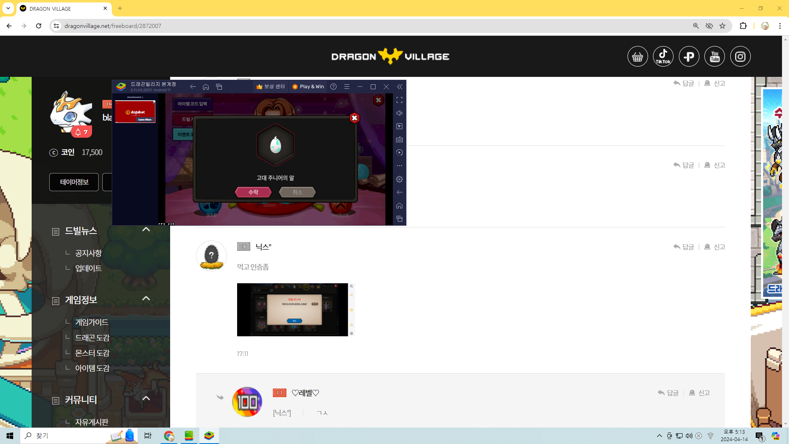Click 수락 accept button in game dialog
This screenshot has width=789, height=444.
point(254,192)
